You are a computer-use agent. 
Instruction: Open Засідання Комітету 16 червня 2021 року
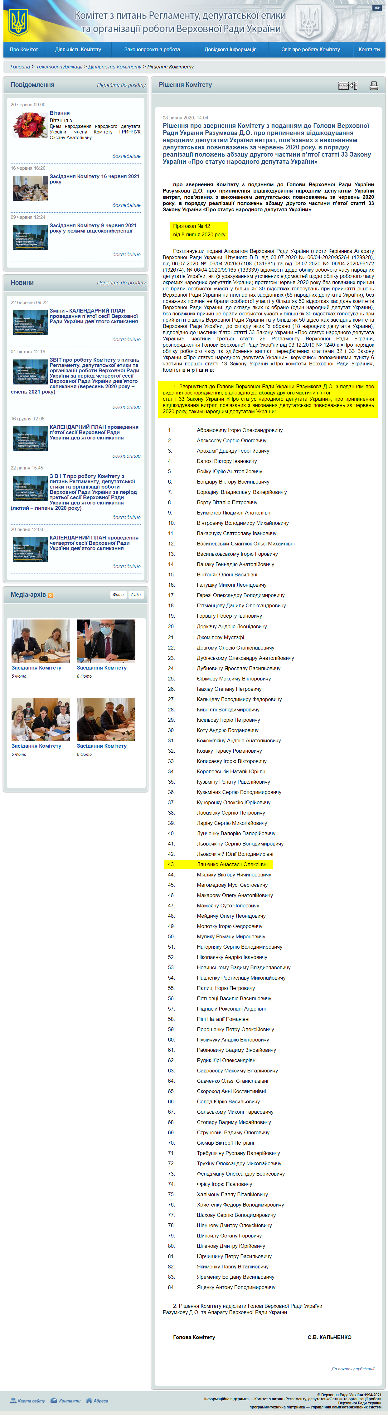pos(94,179)
